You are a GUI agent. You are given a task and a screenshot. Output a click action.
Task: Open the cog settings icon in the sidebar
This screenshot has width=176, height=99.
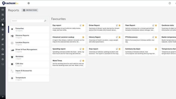click(3, 59)
